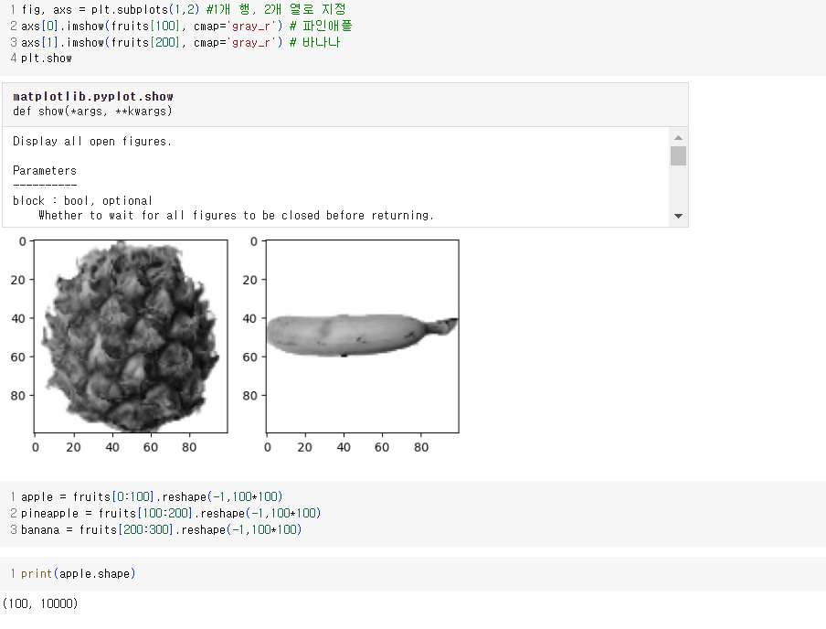Viewport: 826px width, 629px height.
Task: Click code line 'apple = fruits[0:100].reshape'
Action: 152,496
